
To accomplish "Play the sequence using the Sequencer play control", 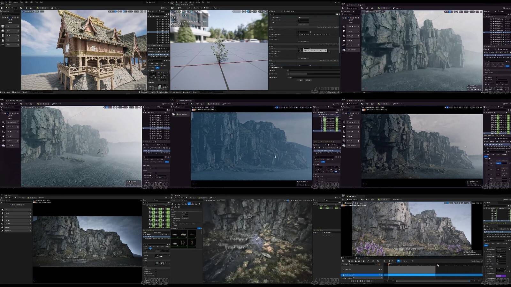I will pos(362,281).
